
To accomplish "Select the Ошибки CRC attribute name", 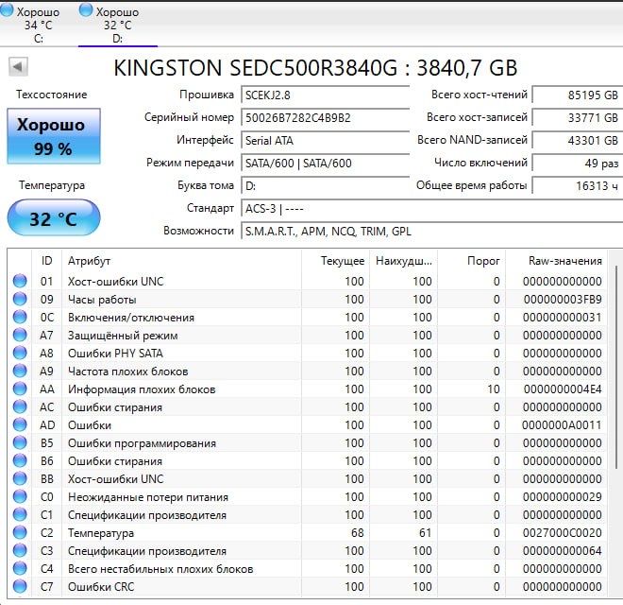I will (101, 587).
